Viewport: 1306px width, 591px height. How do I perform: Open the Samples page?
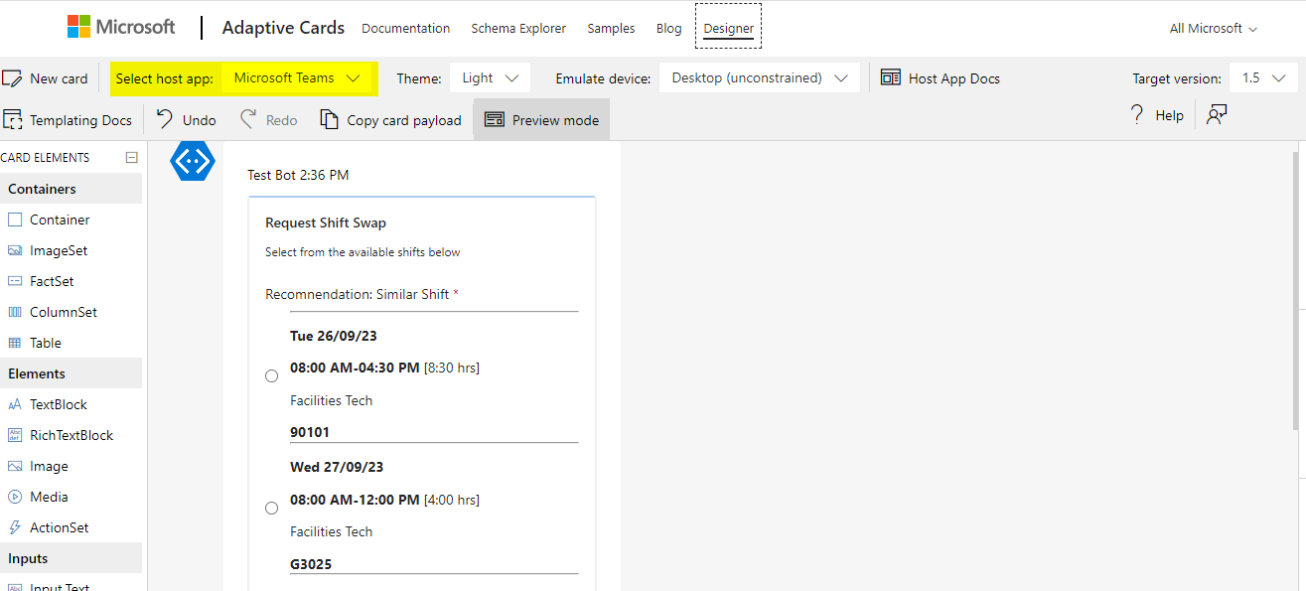611,28
